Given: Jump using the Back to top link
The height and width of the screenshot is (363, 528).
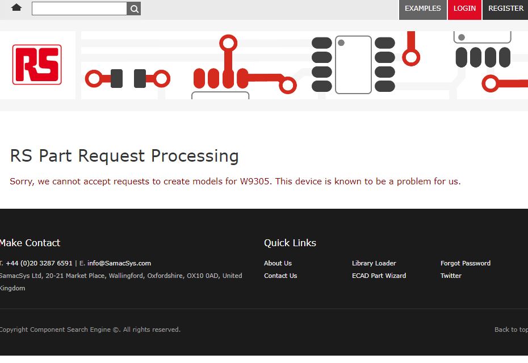Looking at the screenshot, I should click(511, 330).
